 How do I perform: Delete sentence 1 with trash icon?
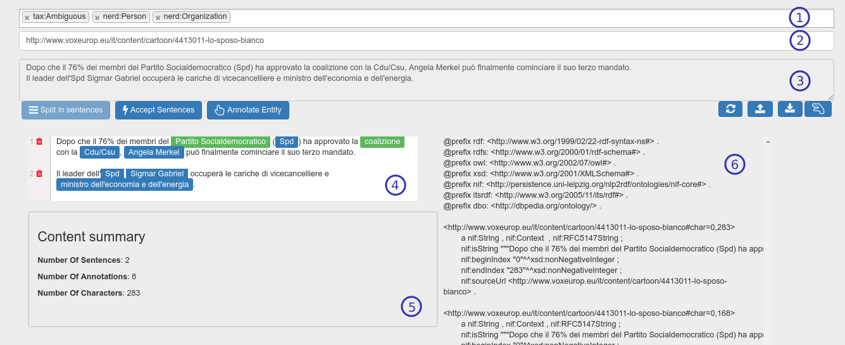(x=39, y=142)
